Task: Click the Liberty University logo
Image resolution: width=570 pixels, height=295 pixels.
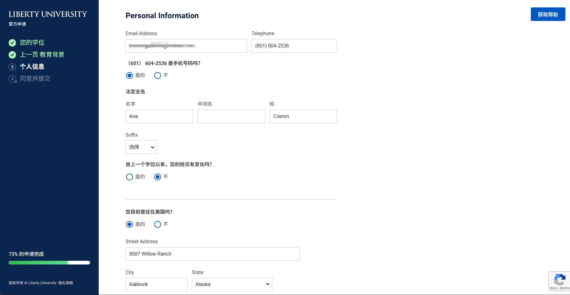Action: (48, 14)
